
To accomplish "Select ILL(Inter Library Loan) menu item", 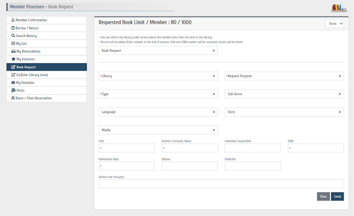I will [47, 75].
